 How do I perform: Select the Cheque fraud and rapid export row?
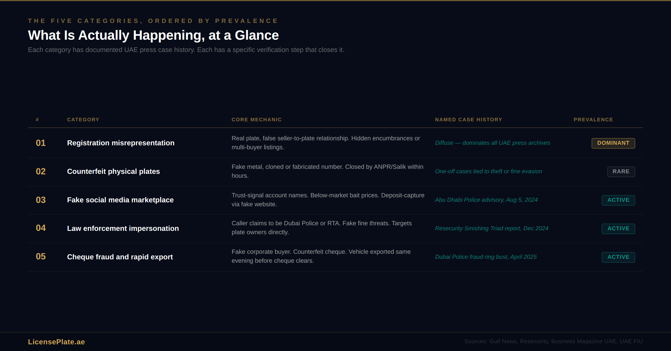click(120, 257)
